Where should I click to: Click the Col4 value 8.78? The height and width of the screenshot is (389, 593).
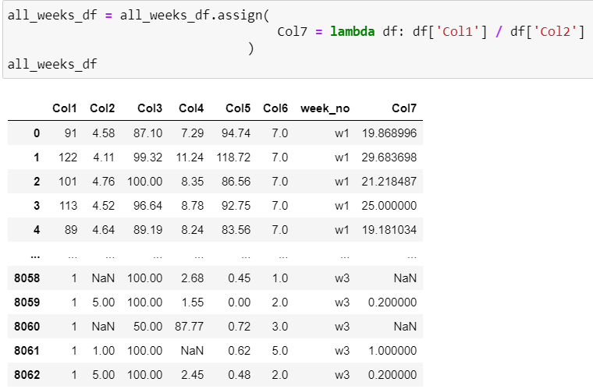pos(192,206)
